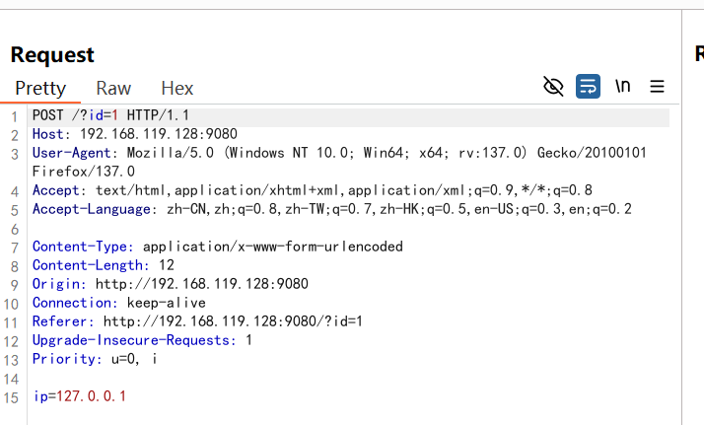Toggle hide non-printable characters eye icon
Image resolution: width=704 pixels, height=425 pixels.
pyautogui.click(x=553, y=86)
